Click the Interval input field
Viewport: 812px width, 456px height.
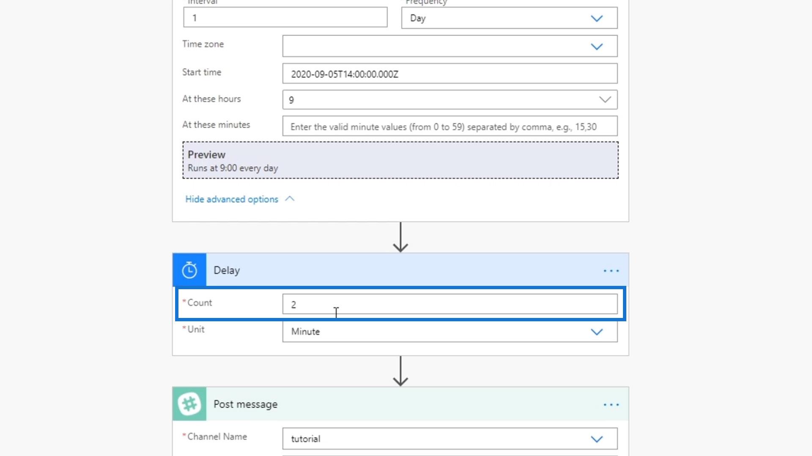pyautogui.click(x=285, y=18)
